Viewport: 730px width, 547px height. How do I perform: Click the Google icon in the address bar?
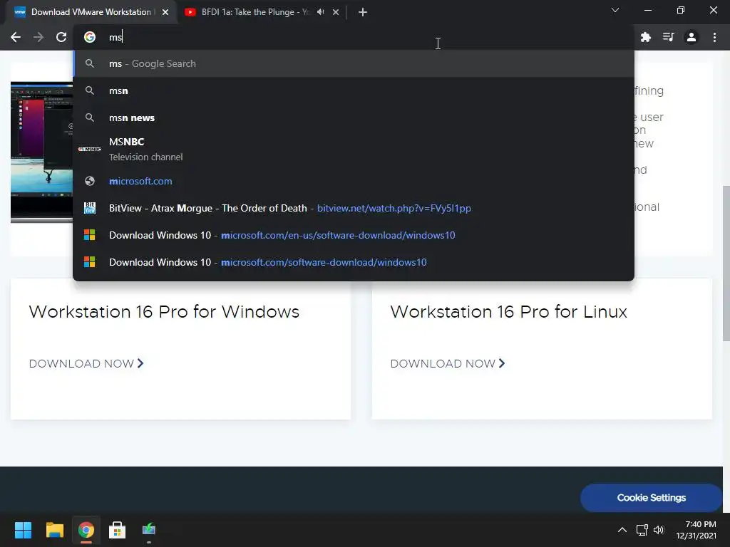(x=90, y=37)
